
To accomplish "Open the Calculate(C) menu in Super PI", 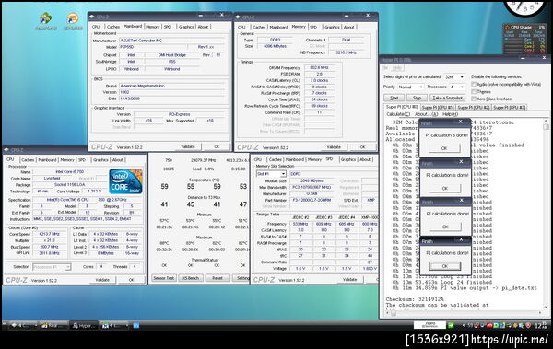I will (x=398, y=114).
